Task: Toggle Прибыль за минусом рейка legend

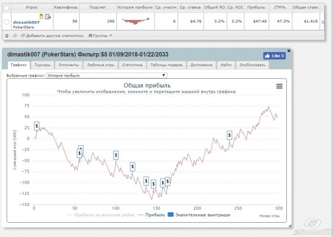Action: pos(101,215)
